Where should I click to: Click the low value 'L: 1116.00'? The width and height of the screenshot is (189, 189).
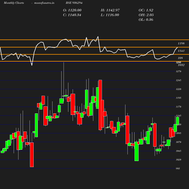(x=110, y=15)
